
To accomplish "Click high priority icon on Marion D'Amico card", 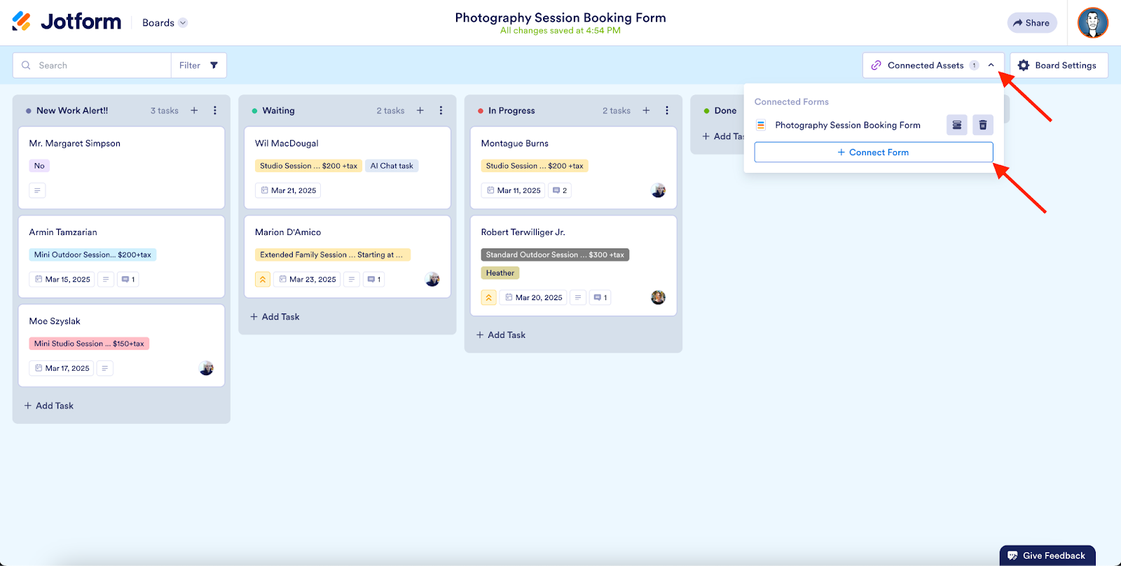I will pyautogui.click(x=263, y=279).
